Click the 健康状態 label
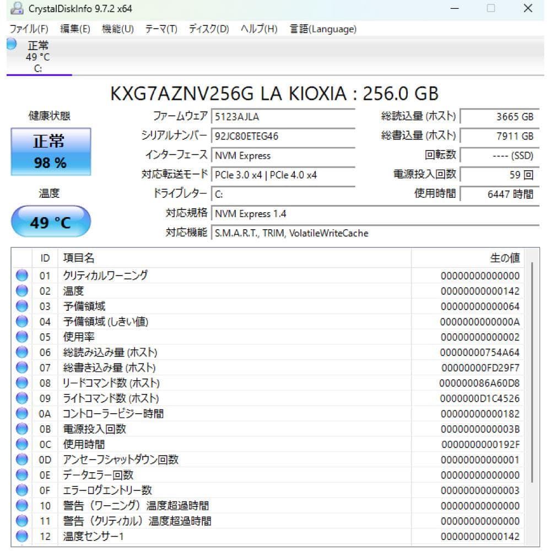This screenshot has height=551, width=551. (x=49, y=116)
